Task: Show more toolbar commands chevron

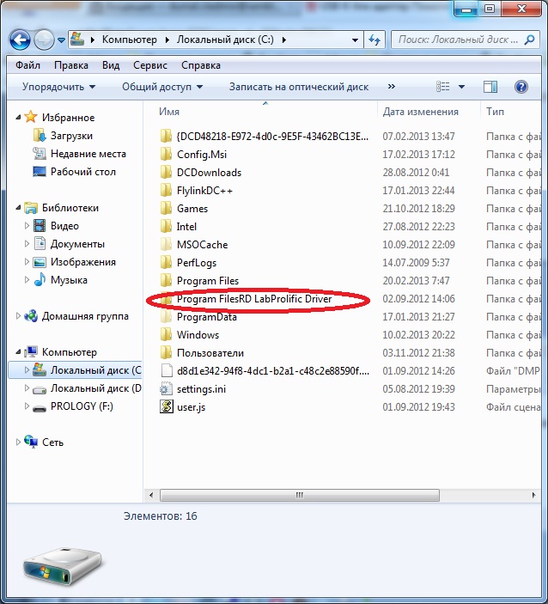Action: tap(392, 87)
